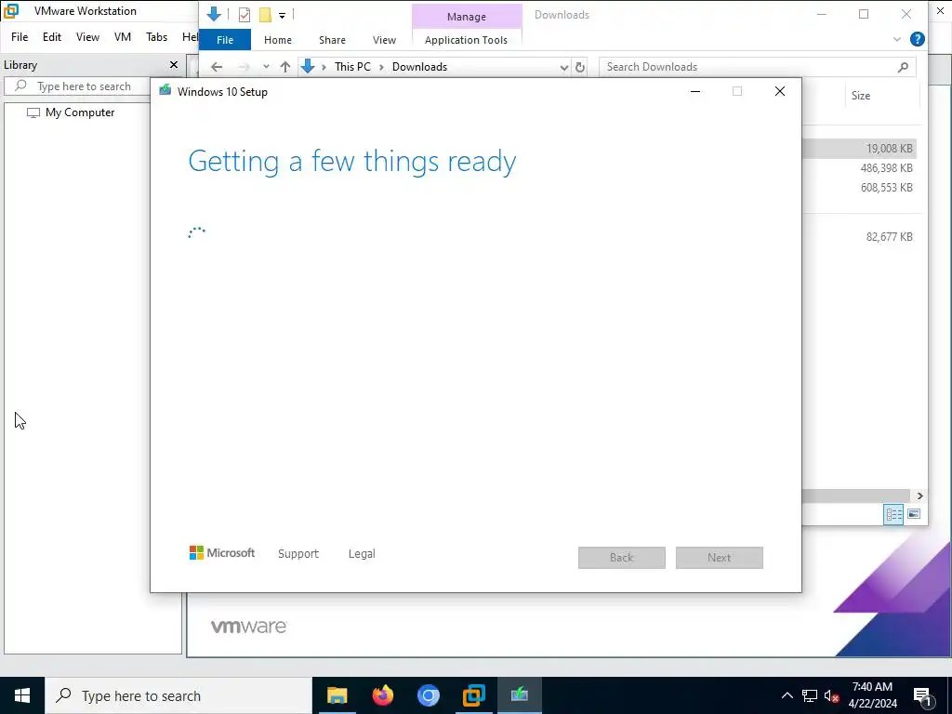
Task: Launch Chromium from the taskbar
Action: (x=428, y=695)
